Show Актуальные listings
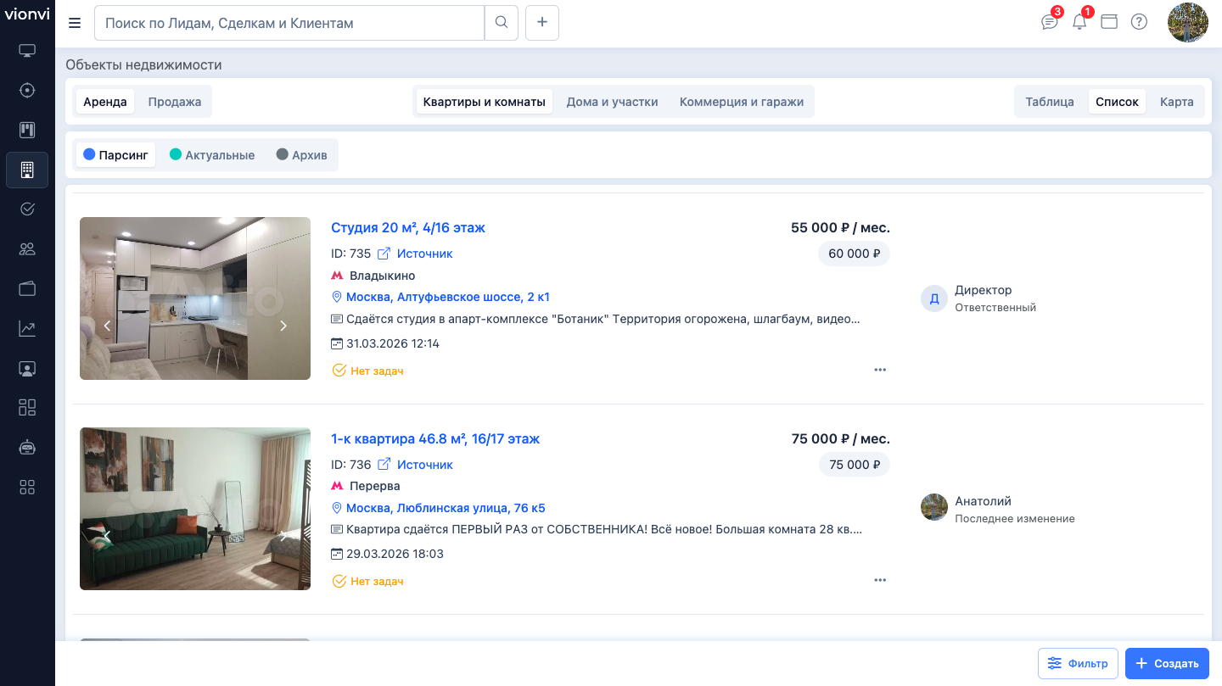 click(212, 155)
